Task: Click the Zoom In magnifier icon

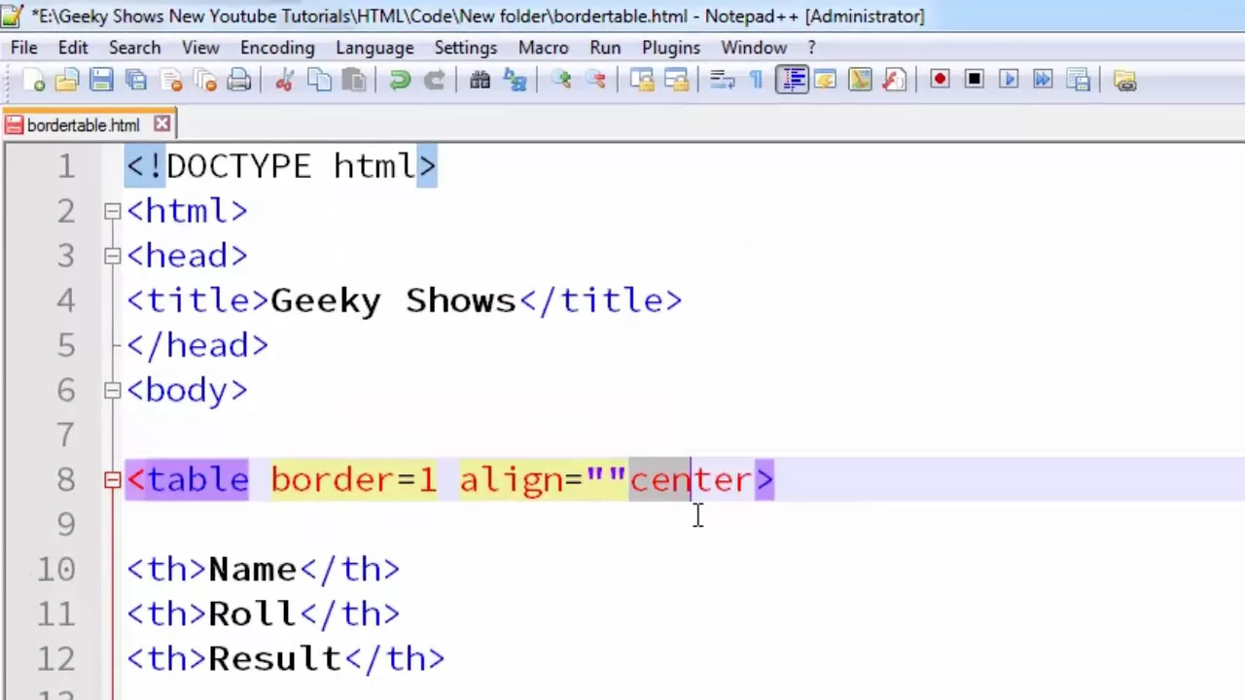Action: [560, 81]
